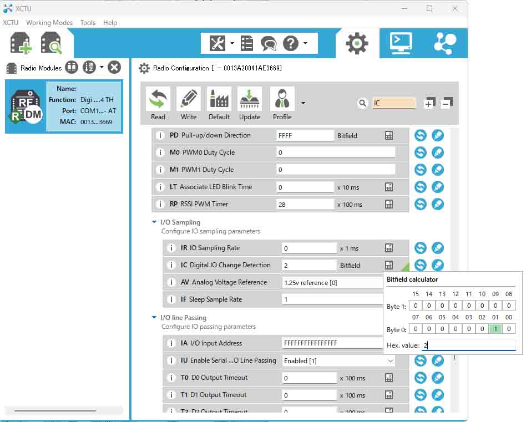
Task: Click the Write settings button
Action: tap(189, 104)
